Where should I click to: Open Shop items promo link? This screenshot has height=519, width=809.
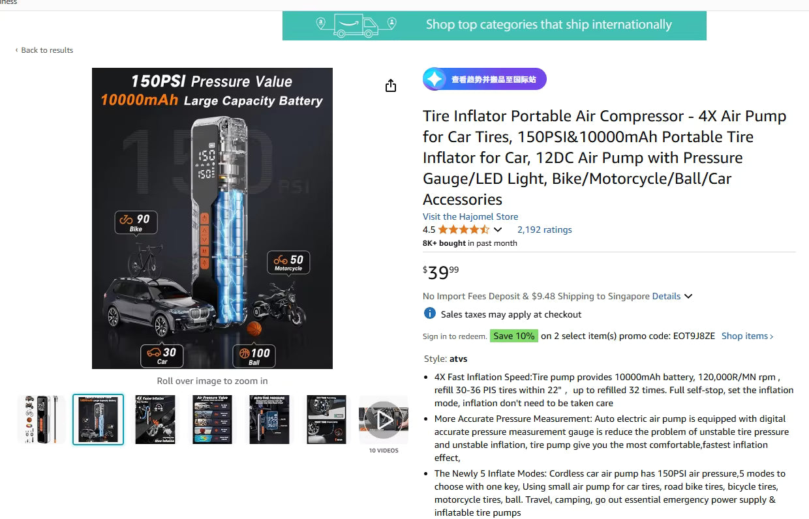[x=747, y=336]
